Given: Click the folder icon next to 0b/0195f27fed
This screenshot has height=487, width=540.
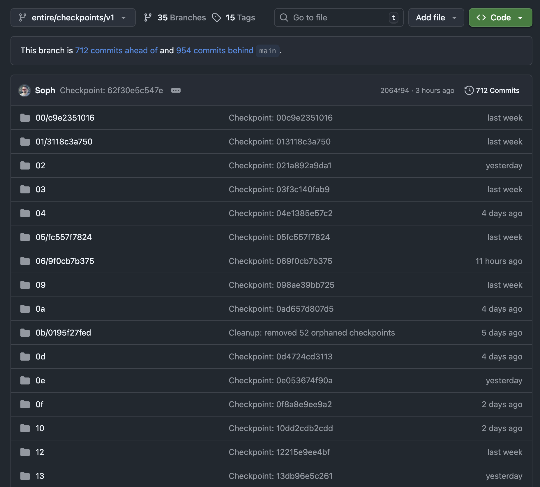Looking at the screenshot, I should (x=25, y=333).
